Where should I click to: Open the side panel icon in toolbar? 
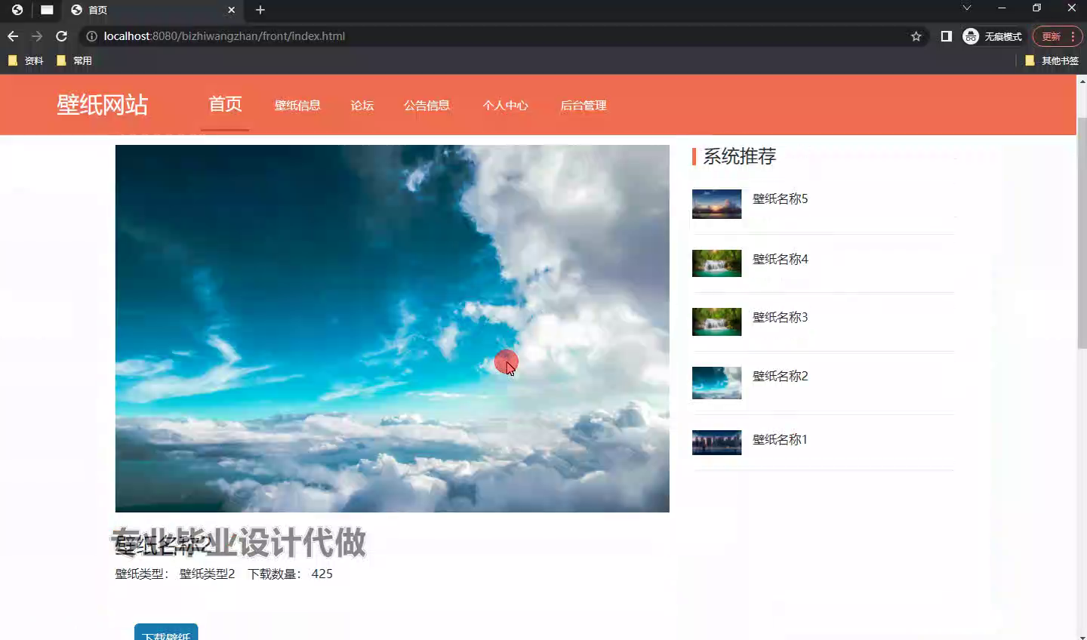click(x=946, y=36)
